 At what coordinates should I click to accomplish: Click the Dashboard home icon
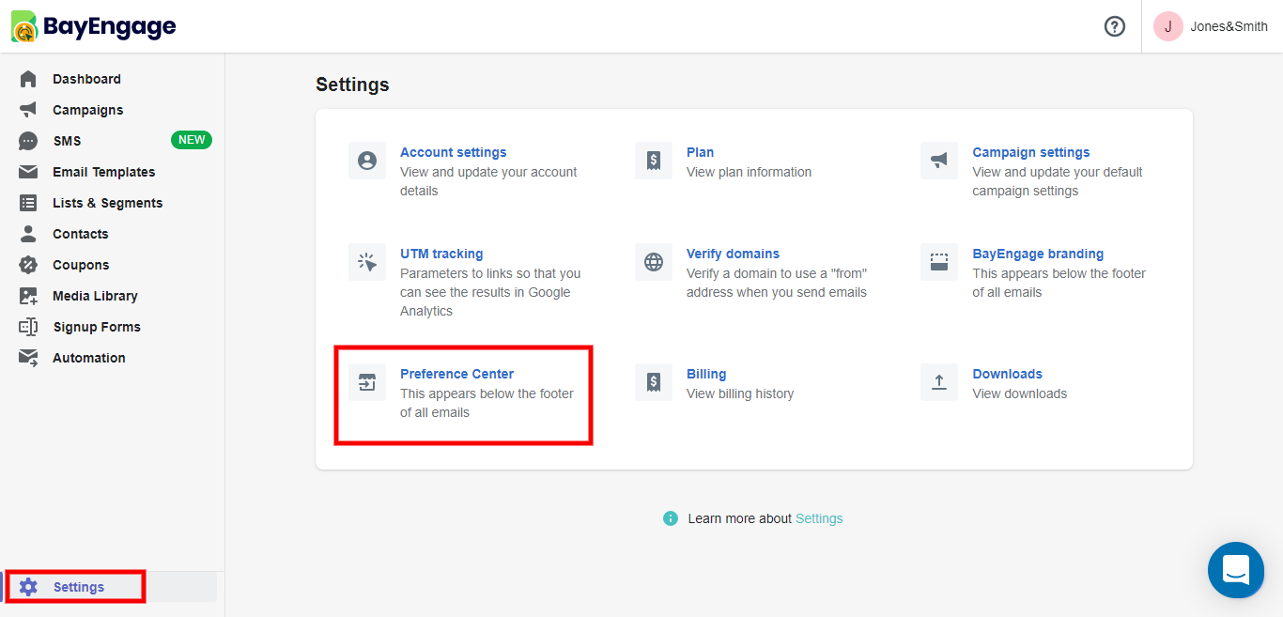[28, 79]
